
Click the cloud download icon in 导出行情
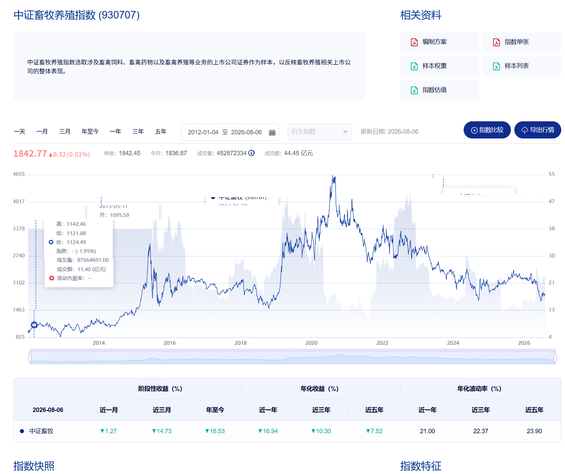pos(525,130)
